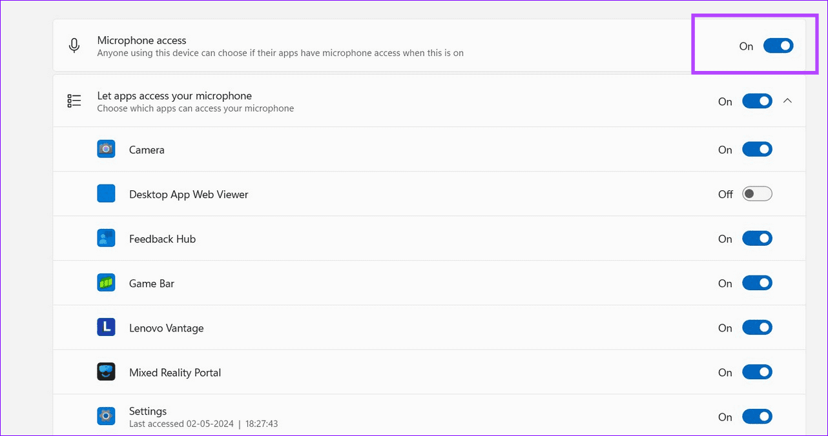Enable Desktop App Web Viewer microphone access
Viewport: 828px width, 436px height.
tap(756, 193)
